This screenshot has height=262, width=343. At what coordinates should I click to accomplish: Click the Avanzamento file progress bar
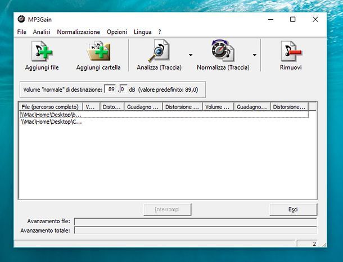(x=195, y=222)
